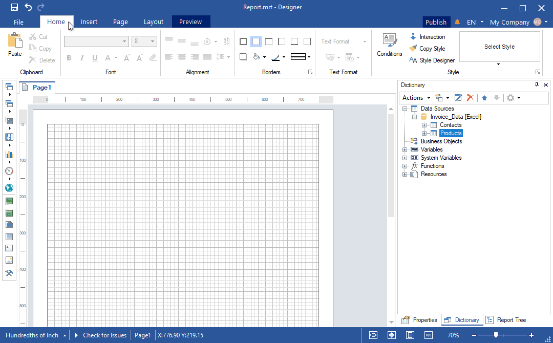Viewport: 553px width, 343px height.
Task: Open the border color dropdown
Action: click(x=284, y=57)
